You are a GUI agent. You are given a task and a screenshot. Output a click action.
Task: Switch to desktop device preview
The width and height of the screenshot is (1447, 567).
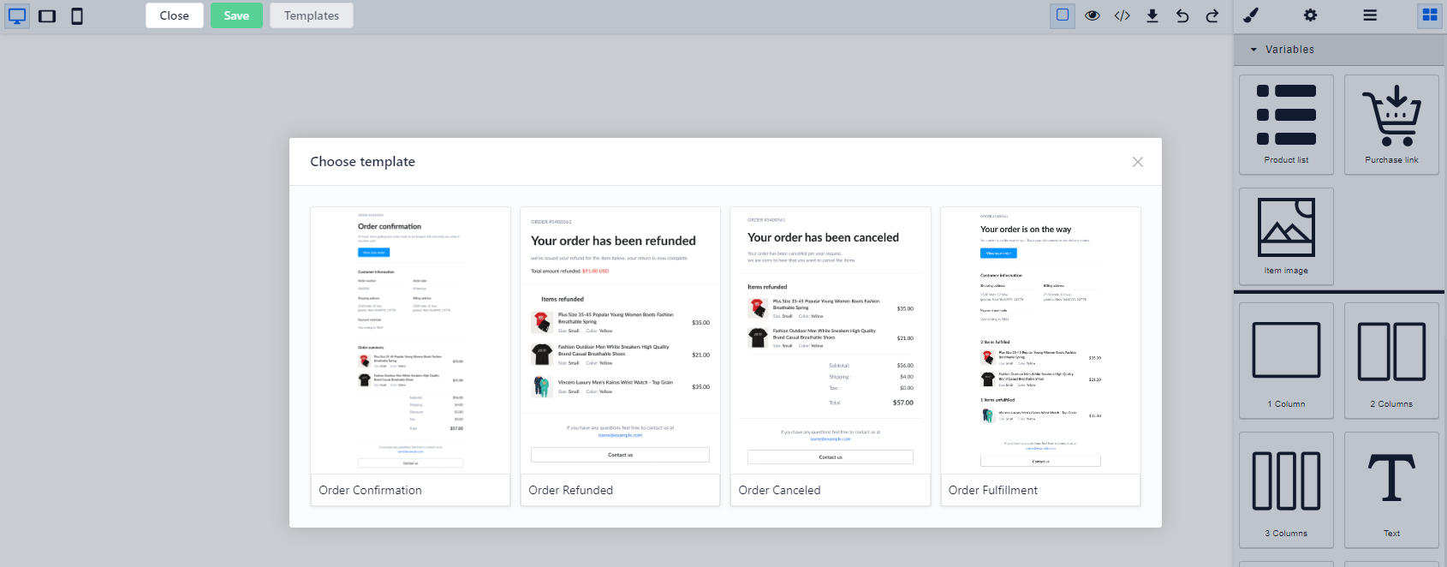coord(17,15)
